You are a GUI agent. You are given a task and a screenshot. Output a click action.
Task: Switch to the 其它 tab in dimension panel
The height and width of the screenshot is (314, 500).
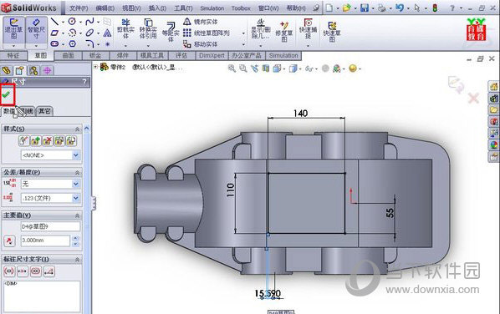(x=44, y=111)
